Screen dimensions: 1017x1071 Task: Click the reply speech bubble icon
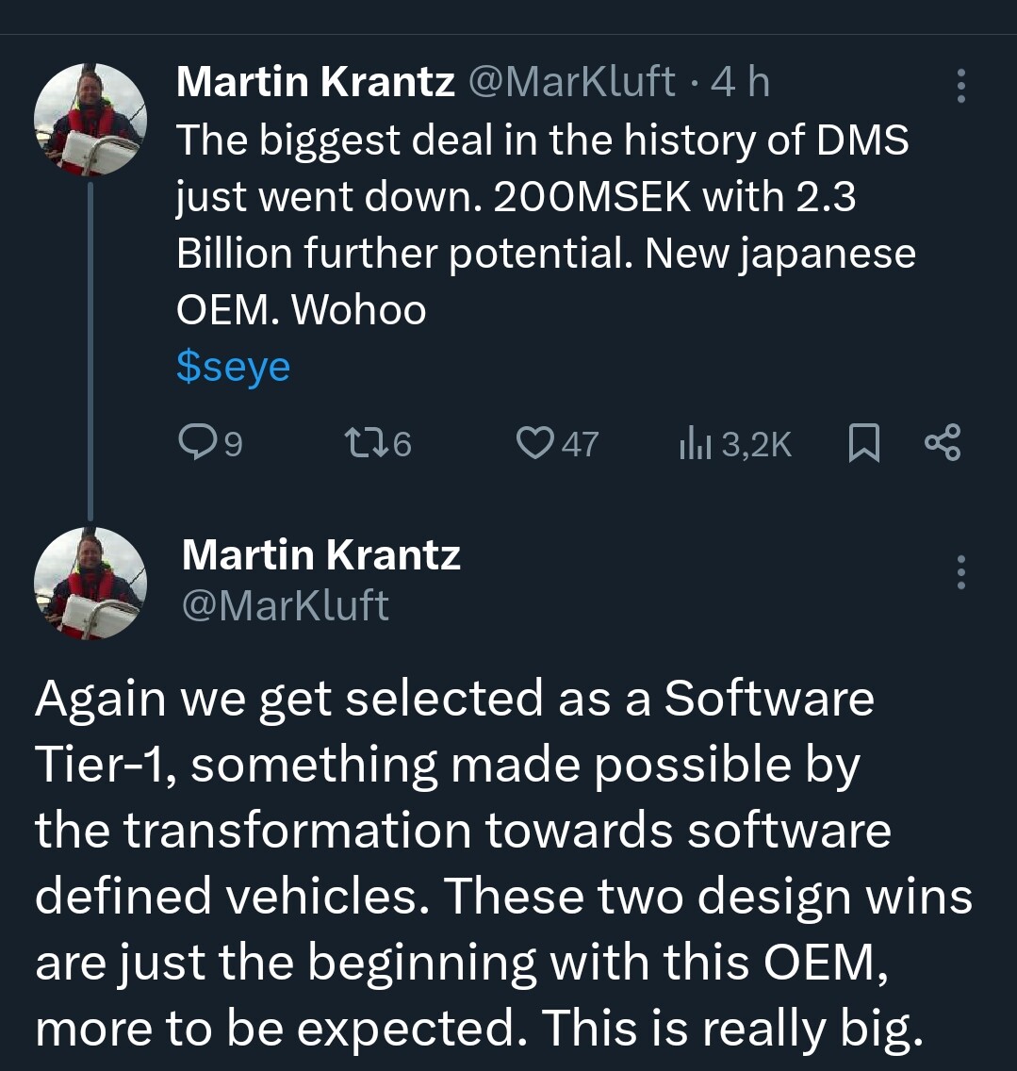click(198, 442)
